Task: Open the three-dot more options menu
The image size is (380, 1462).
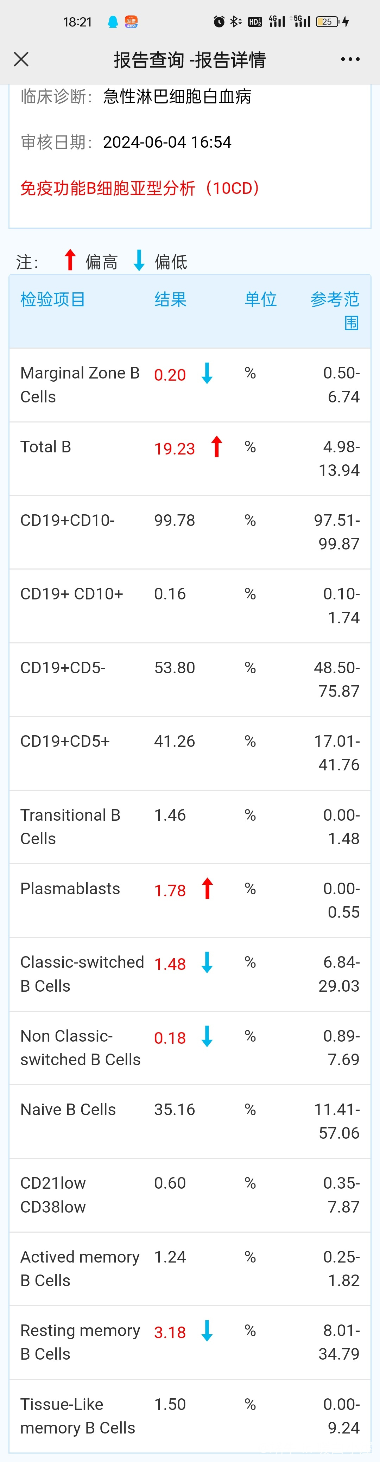Action: tap(350, 59)
